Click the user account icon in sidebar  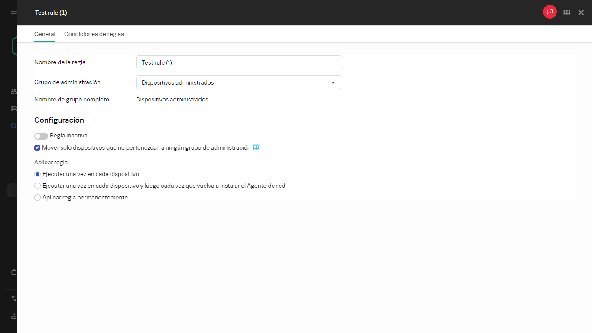(14, 316)
